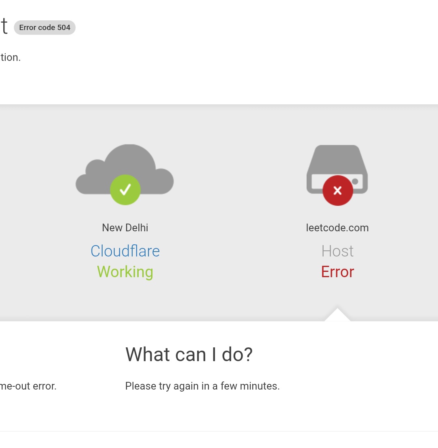Click the green Working status text
This screenshot has height=448, width=438.
click(x=125, y=272)
